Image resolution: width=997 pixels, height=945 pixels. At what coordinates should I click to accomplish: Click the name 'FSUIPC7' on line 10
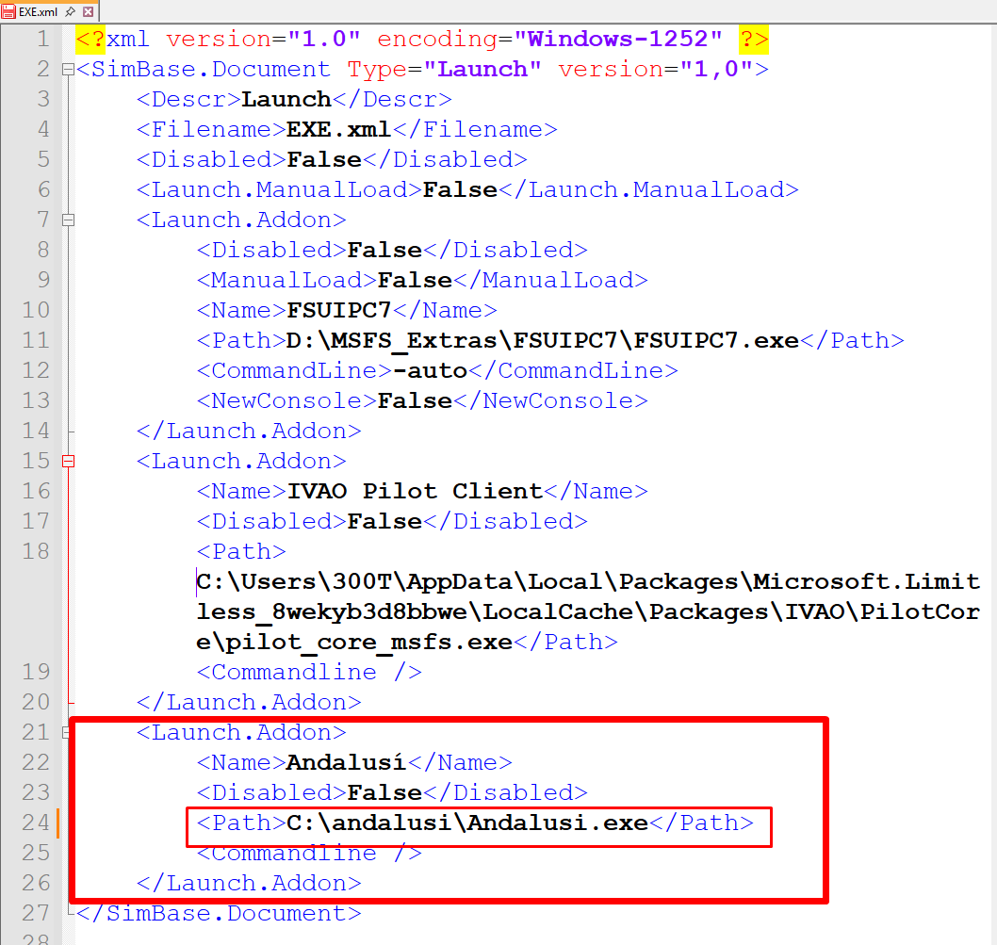coord(339,310)
